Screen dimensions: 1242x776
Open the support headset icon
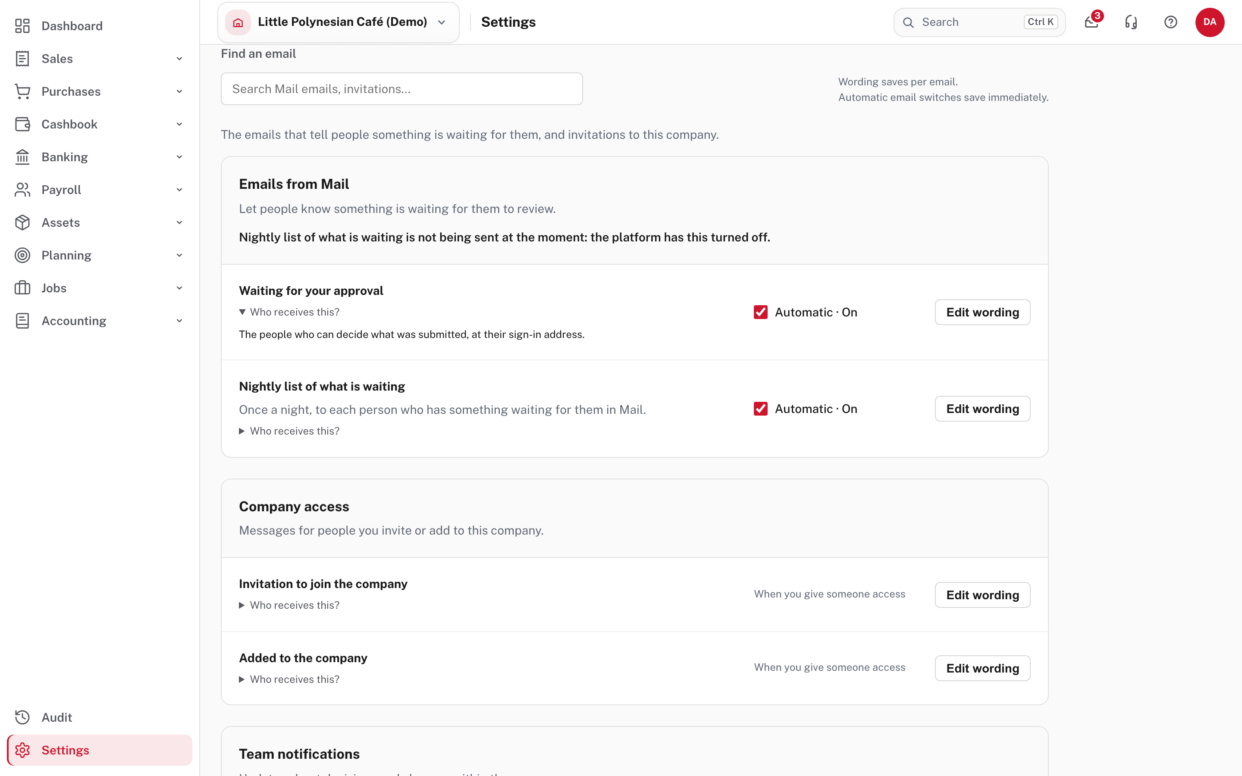1131,22
